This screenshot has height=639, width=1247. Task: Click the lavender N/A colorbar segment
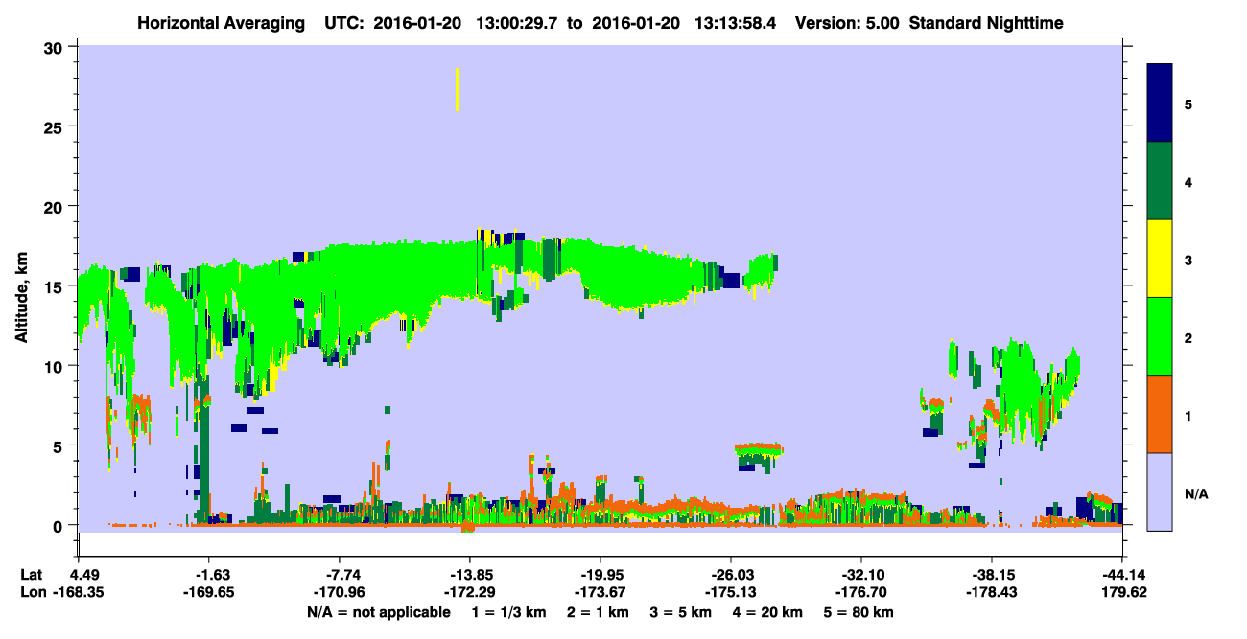click(x=1160, y=491)
